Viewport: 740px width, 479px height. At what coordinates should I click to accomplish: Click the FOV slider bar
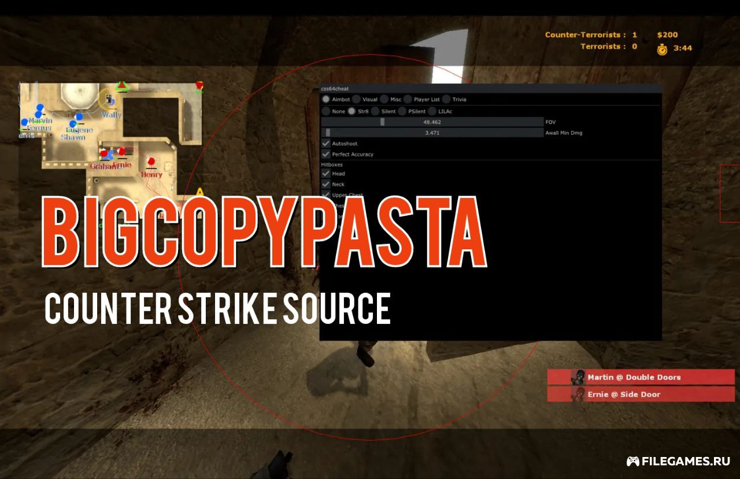[x=432, y=122]
